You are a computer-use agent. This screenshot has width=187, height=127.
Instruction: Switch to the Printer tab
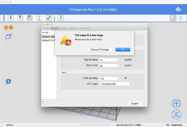tap(46, 28)
